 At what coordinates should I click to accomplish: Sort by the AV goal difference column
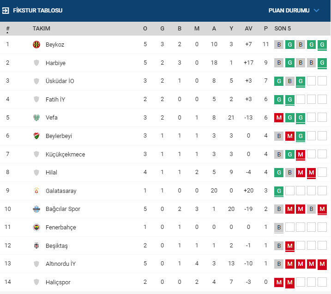coord(248,29)
